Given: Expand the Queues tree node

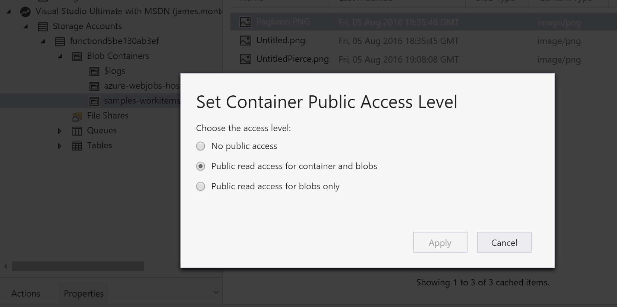Looking at the screenshot, I should (x=60, y=131).
